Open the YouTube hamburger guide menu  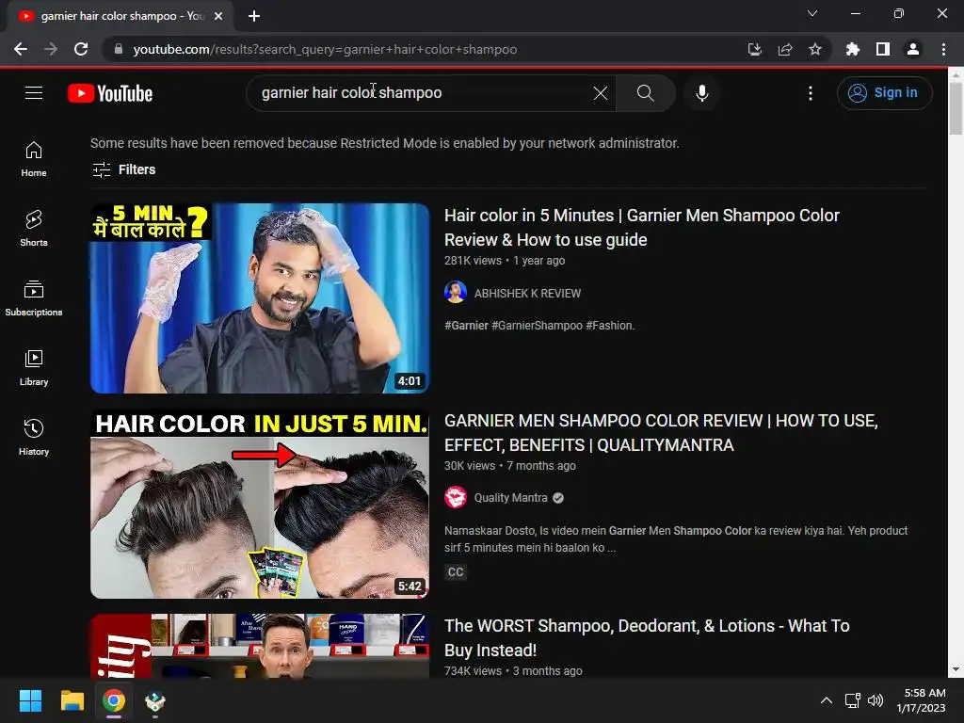click(34, 93)
